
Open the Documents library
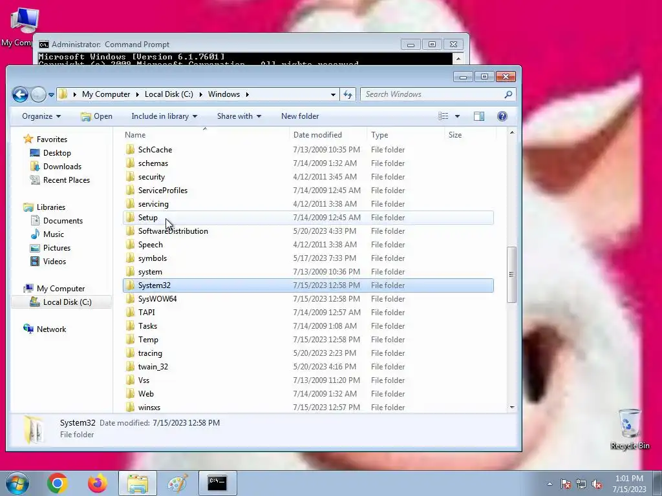click(x=63, y=221)
